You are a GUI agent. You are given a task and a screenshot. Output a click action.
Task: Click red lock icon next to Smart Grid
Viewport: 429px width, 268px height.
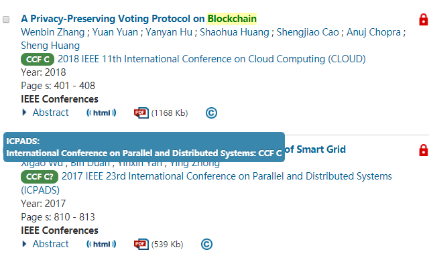[x=423, y=150]
